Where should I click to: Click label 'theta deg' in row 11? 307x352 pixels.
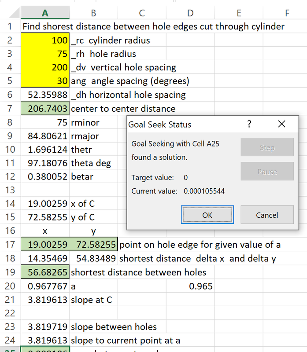point(91,163)
